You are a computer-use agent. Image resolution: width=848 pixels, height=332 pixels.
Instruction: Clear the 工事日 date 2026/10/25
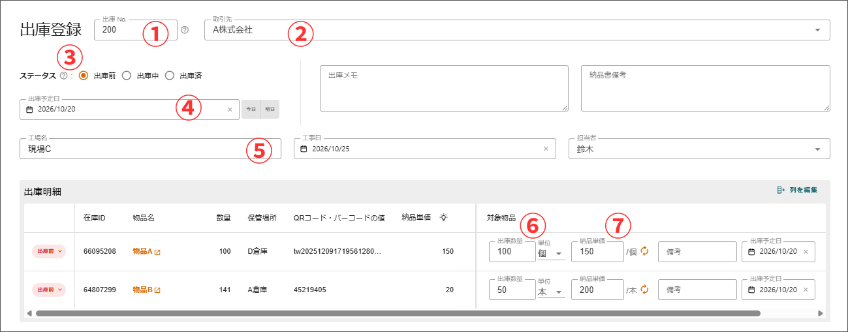[546, 149]
